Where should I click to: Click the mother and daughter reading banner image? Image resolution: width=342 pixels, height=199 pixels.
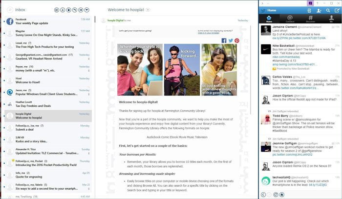click(219, 70)
